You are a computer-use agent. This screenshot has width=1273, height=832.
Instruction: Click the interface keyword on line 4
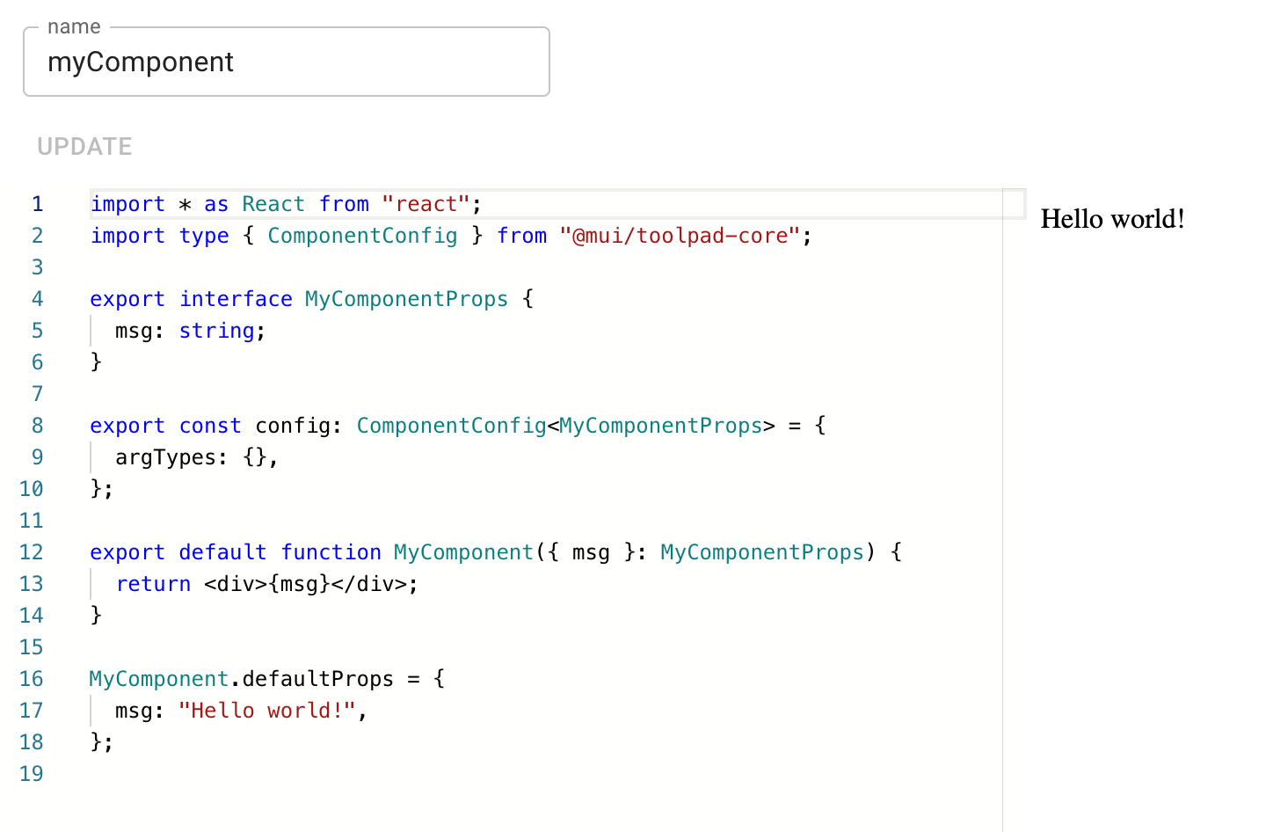point(236,299)
